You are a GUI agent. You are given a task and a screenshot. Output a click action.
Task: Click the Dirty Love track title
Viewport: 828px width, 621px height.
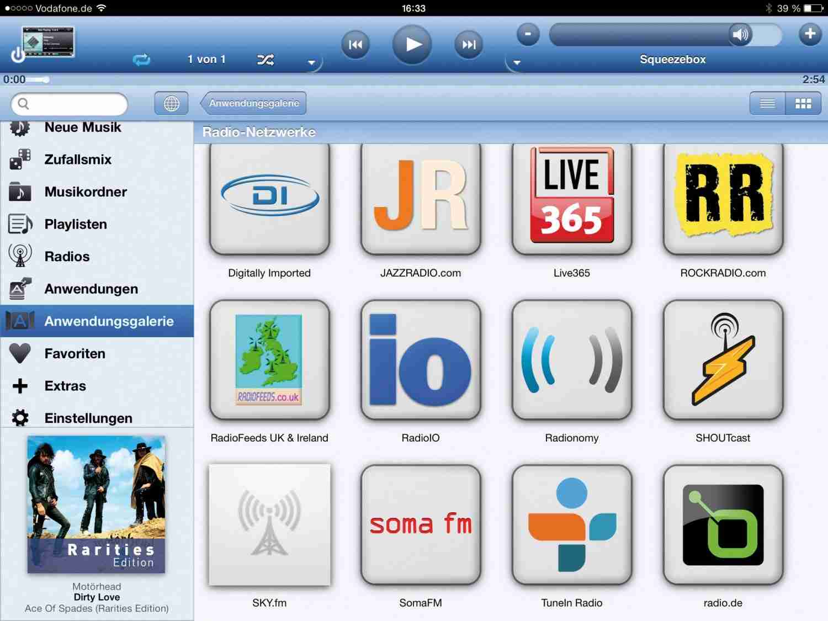[97, 597]
